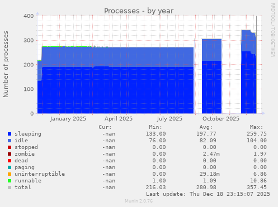The width and height of the screenshot is (278, 207).
Task: Click sleeping maximum value 259.75
Action: coord(257,134)
